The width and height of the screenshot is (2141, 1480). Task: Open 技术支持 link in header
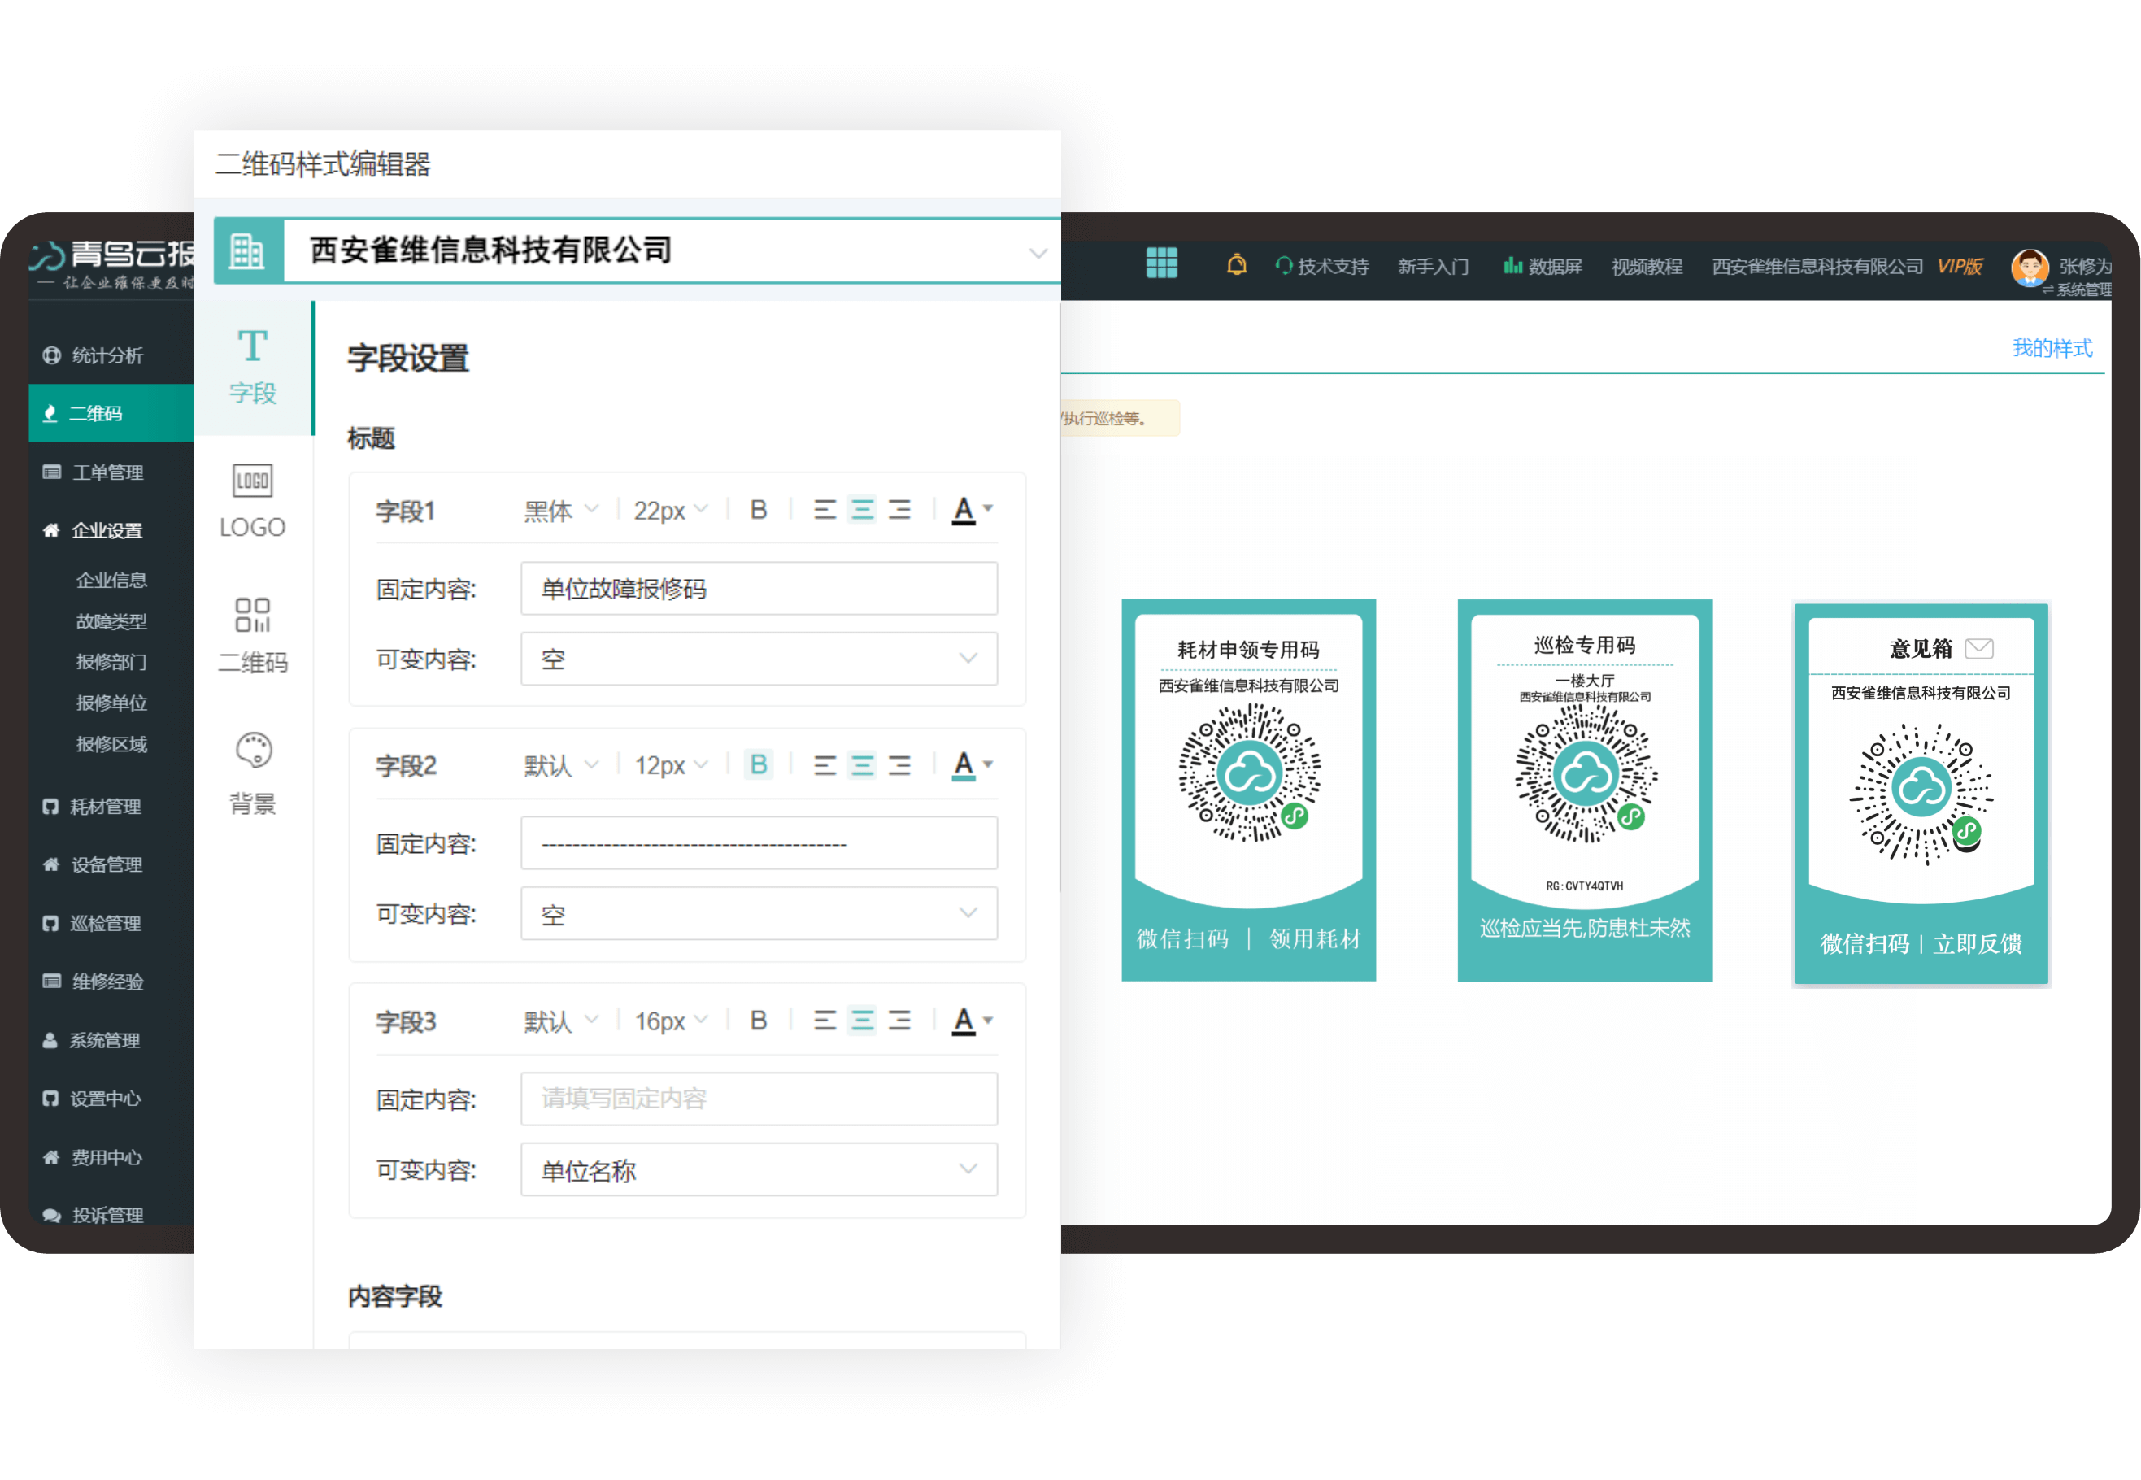[1322, 266]
